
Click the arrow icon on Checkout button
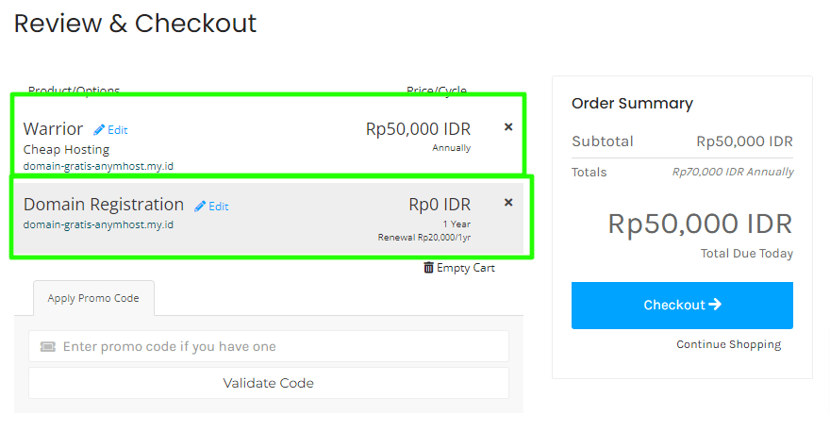[715, 305]
